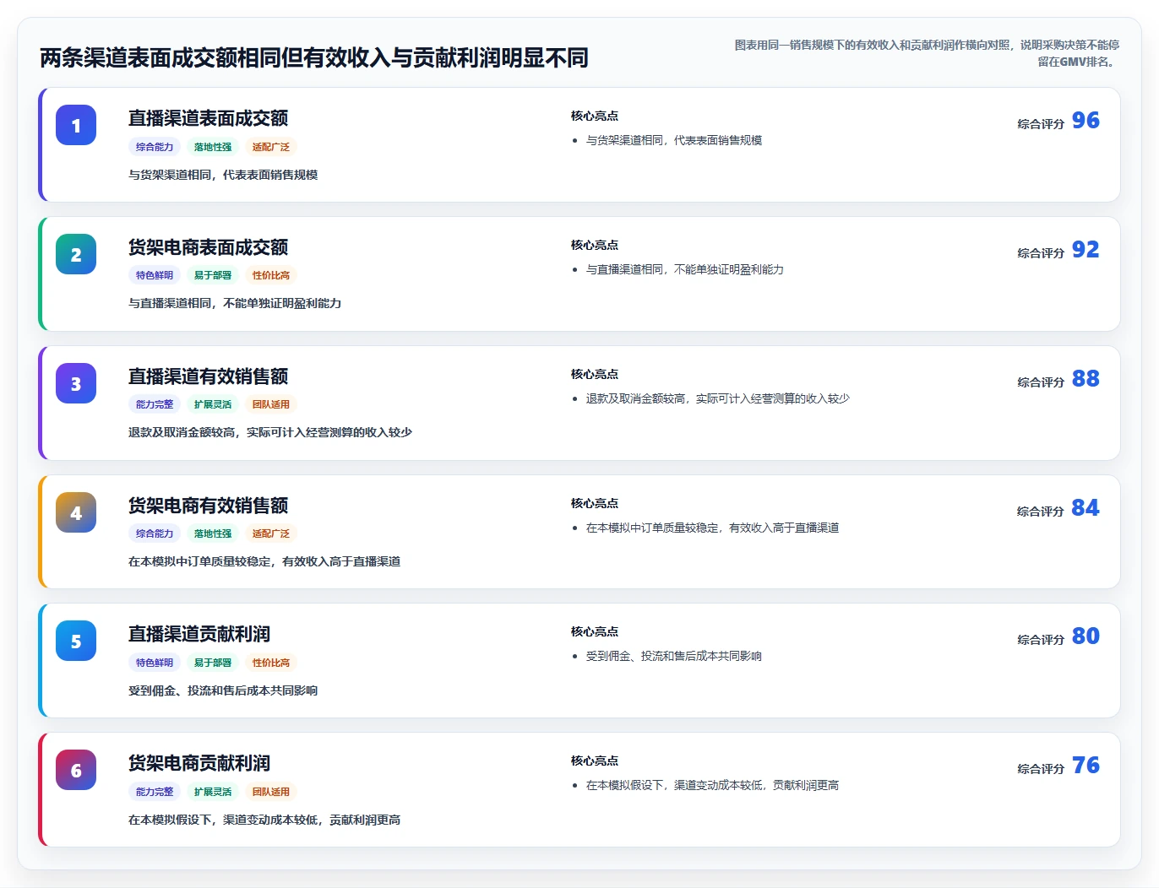Open the card title 货架电商有效销售额
The height and width of the screenshot is (888, 1159).
208,506
